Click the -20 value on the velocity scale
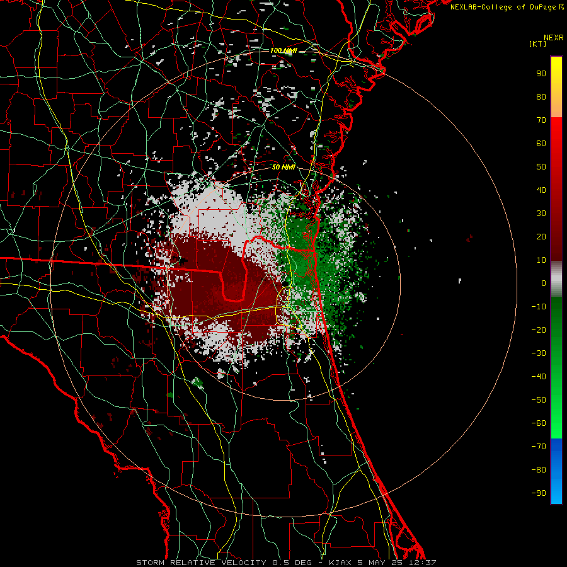This screenshot has width=567, height=567. click(539, 330)
